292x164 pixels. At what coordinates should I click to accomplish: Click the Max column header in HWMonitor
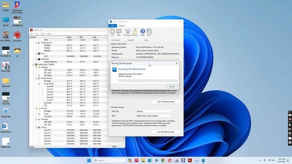[x=99, y=37]
